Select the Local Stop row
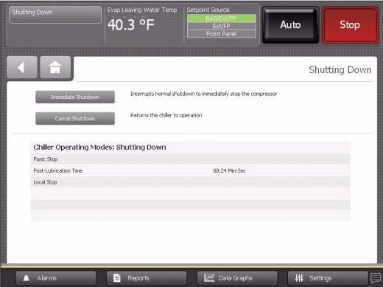 (191, 182)
